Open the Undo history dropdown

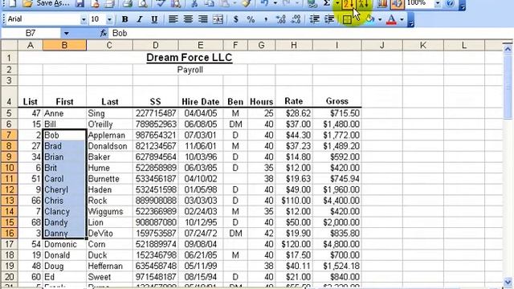coord(275,3)
